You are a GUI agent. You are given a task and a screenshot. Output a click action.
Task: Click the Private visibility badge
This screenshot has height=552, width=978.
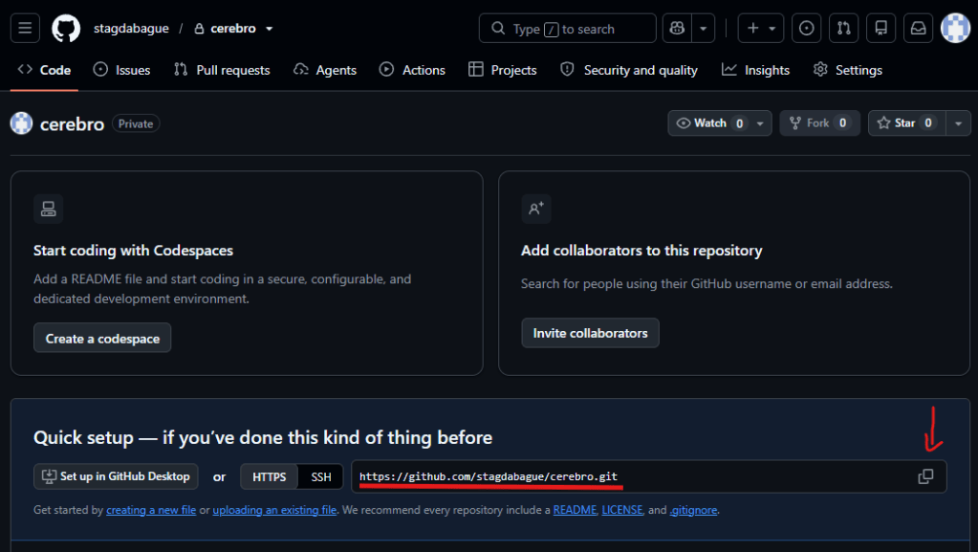tap(136, 123)
